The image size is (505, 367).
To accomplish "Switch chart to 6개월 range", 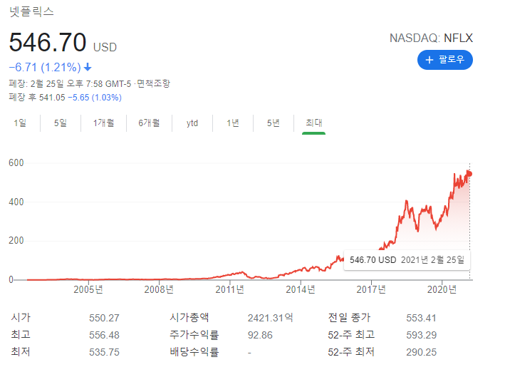I will coord(149,123).
